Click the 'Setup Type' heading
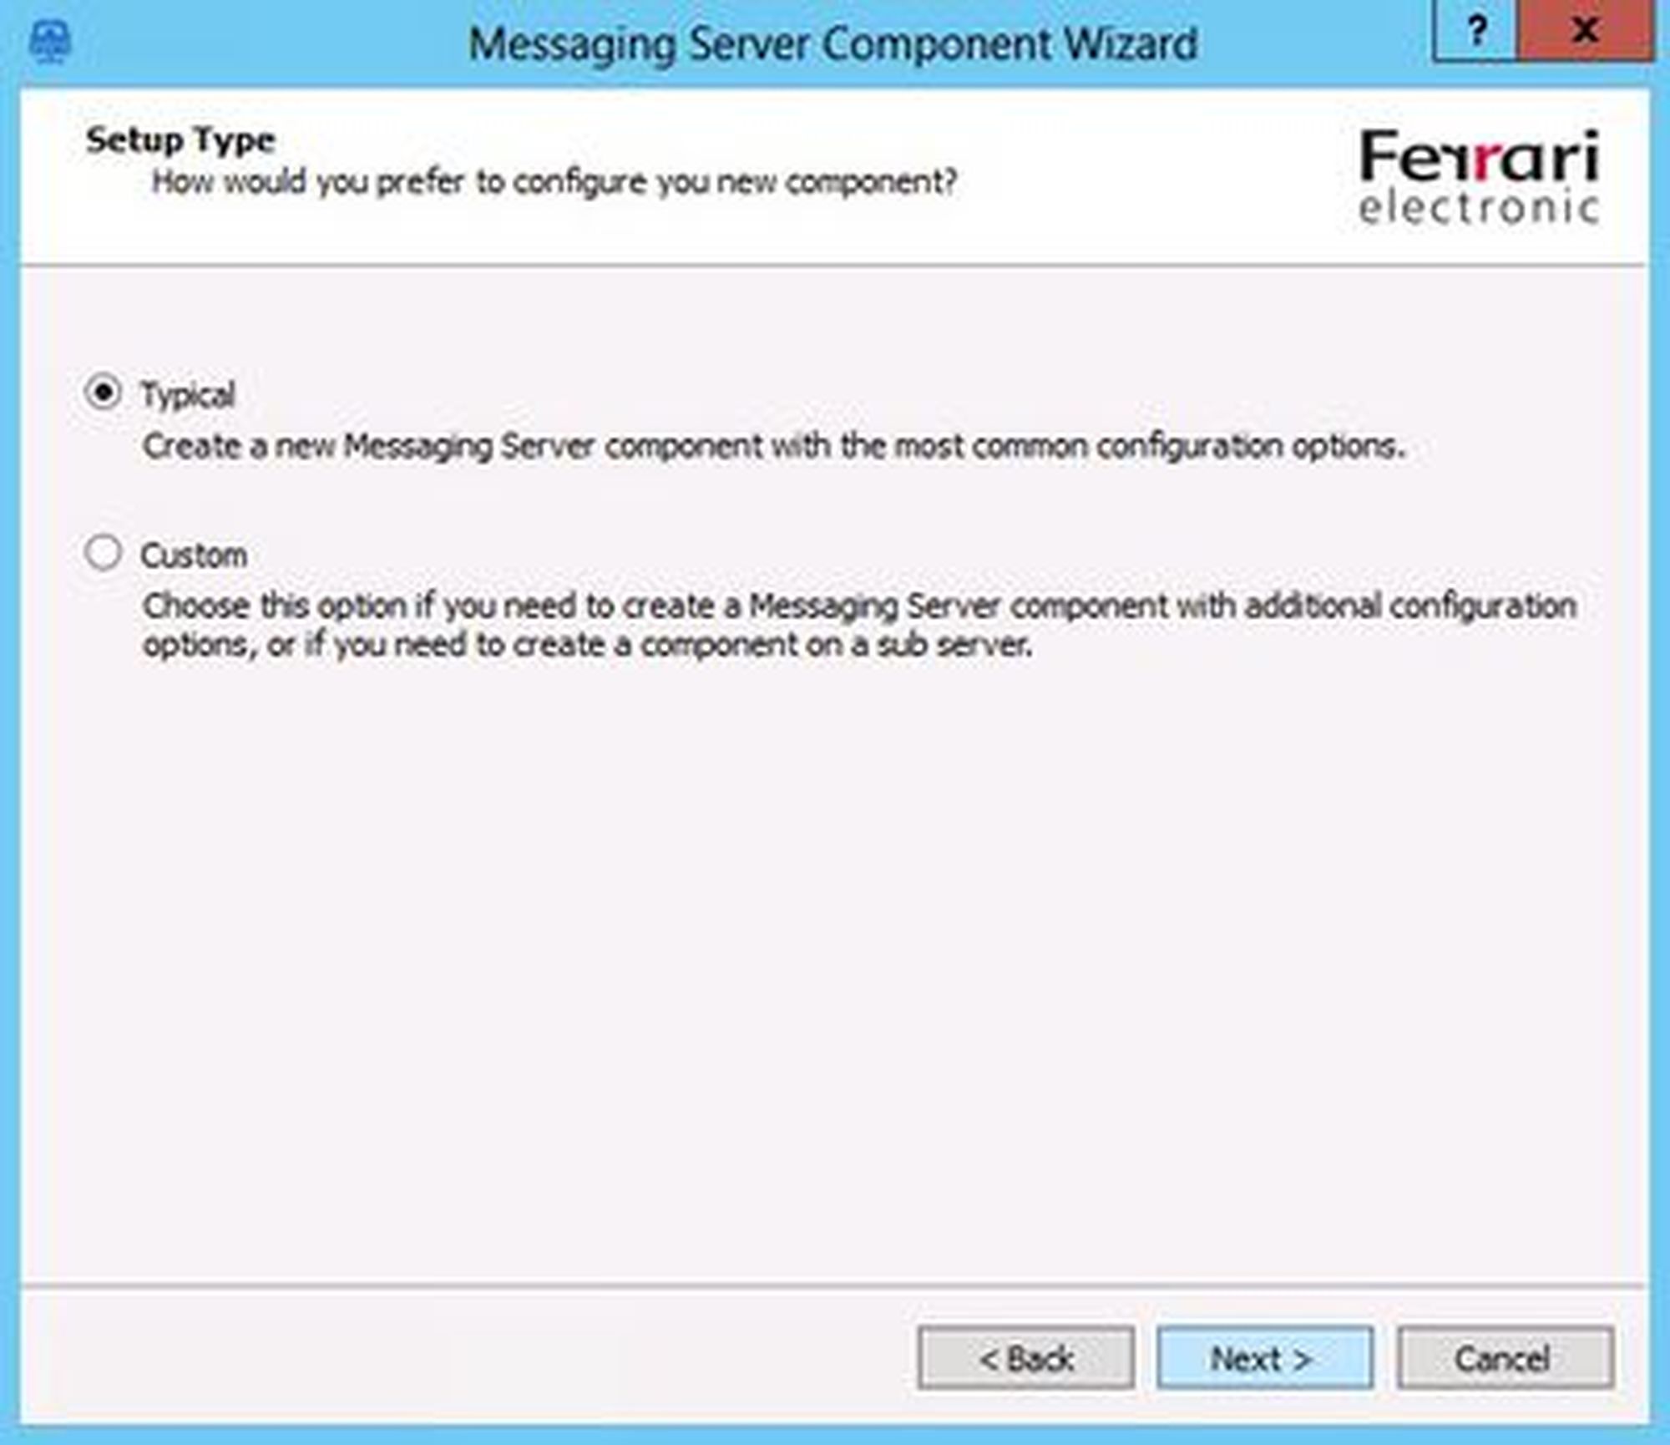1670x1445 pixels. 180,140
